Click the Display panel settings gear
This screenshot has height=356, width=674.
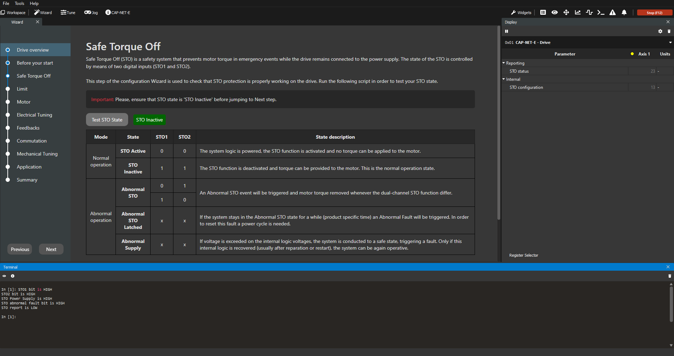tap(660, 31)
